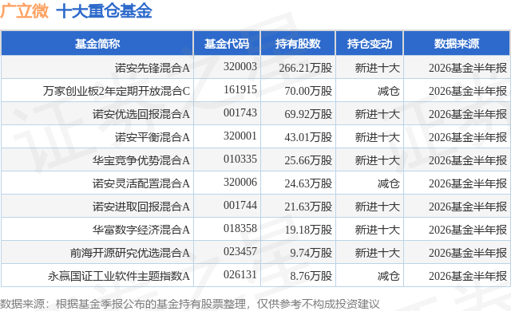The width and height of the screenshot is (511, 311).
Task: Click fund code 161915
Action: click(240, 90)
